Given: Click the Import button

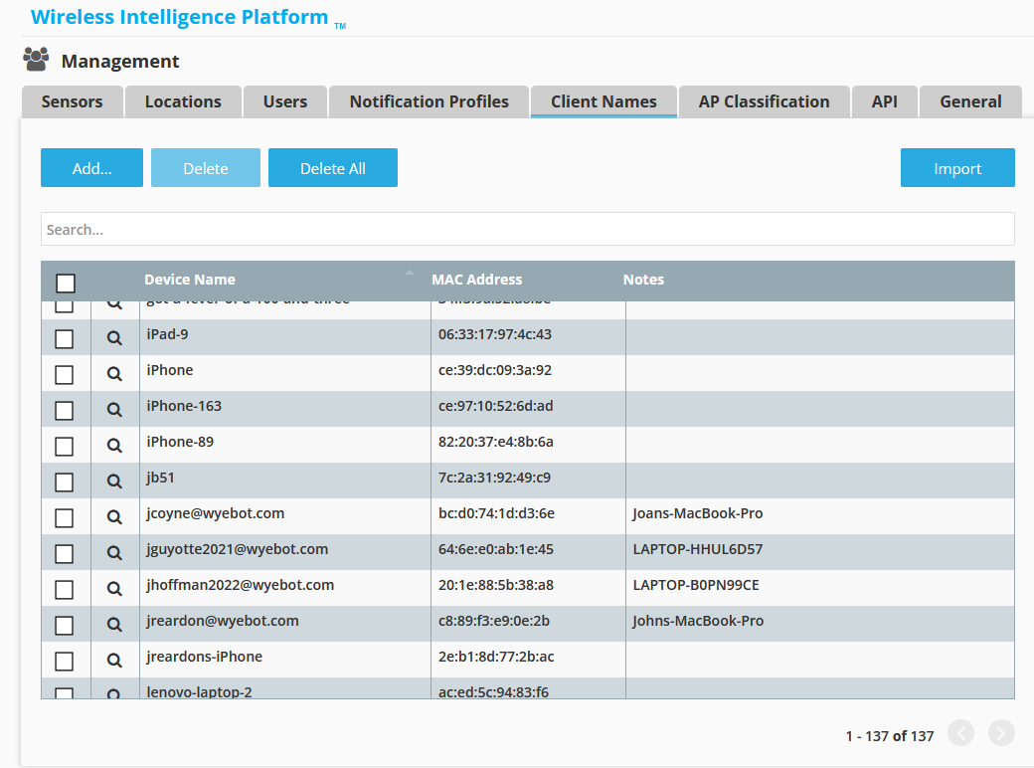Looking at the screenshot, I should click(x=957, y=167).
